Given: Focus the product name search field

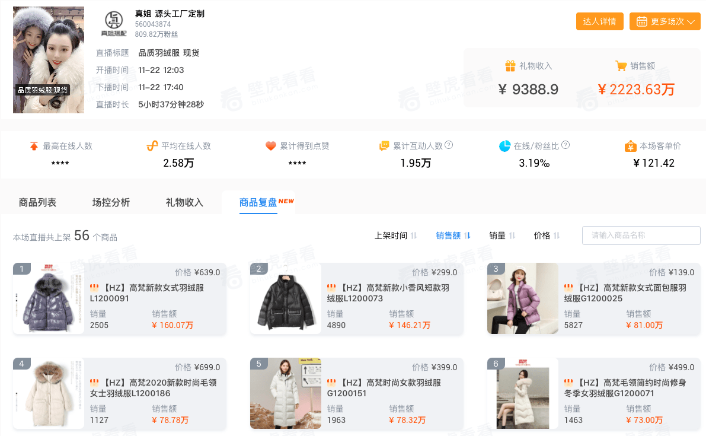Looking at the screenshot, I should pos(641,235).
